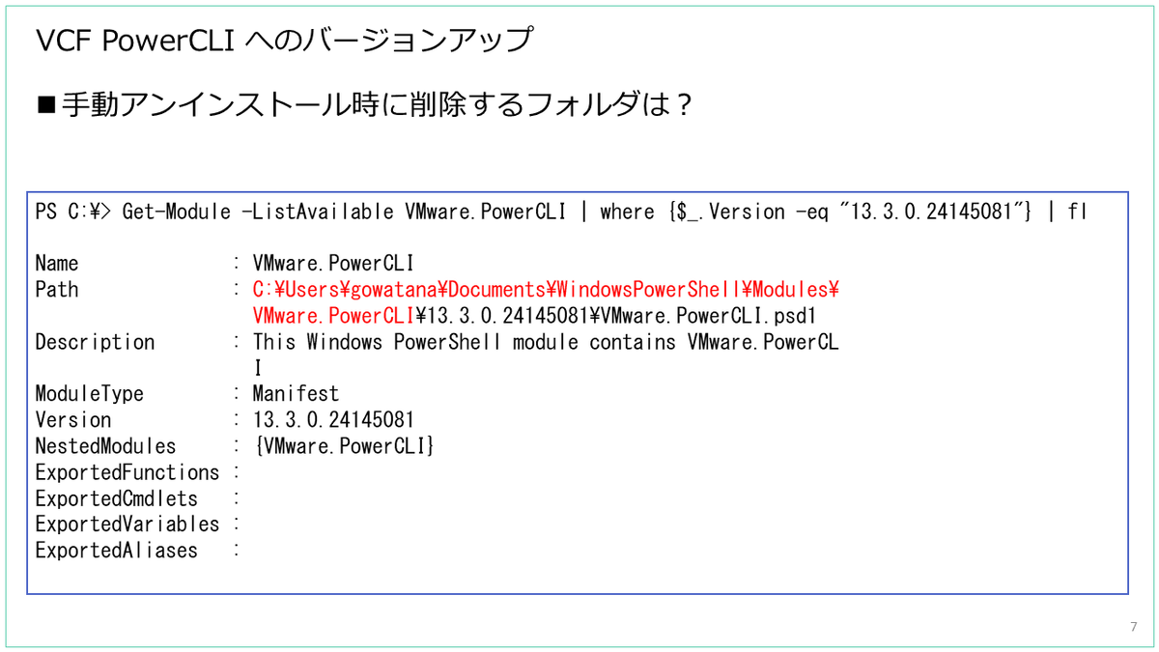Click the 'ExportedCmdlets' label

click(x=116, y=498)
